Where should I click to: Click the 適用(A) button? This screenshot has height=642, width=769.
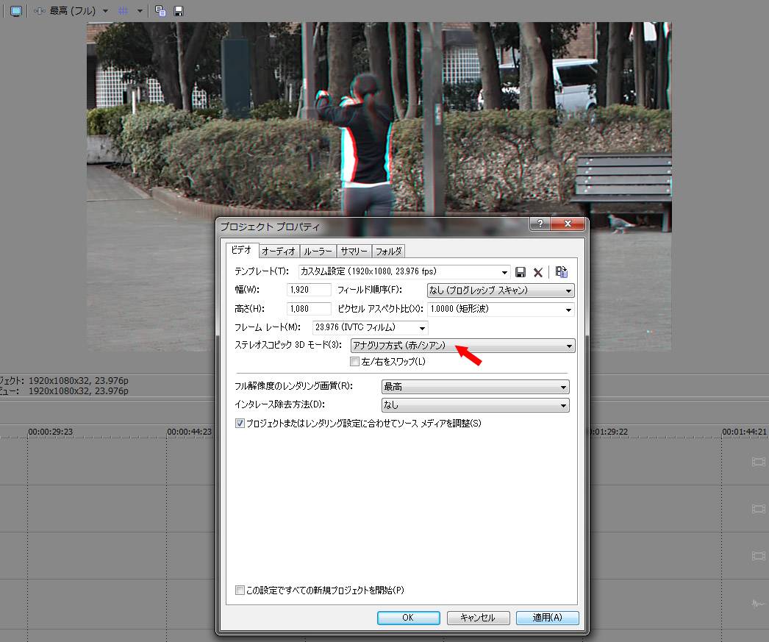click(x=547, y=618)
